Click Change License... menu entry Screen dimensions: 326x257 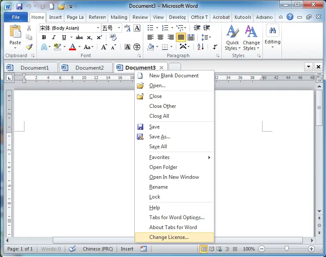pyautogui.click(x=174, y=237)
